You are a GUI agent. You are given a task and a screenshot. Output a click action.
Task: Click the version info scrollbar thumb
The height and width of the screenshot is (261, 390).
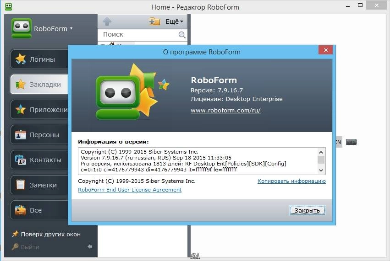click(321, 160)
